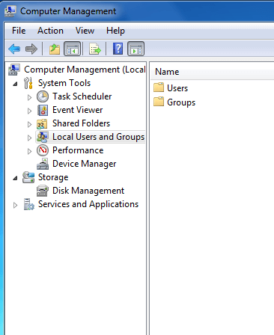Open the Help menu
The height and width of the screenshot is (335, 274).
(115, 31)
